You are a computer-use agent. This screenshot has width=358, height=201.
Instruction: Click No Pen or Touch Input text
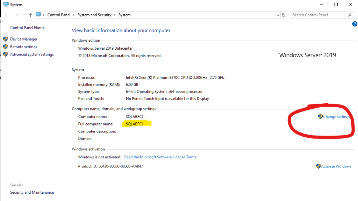[167, 99]
